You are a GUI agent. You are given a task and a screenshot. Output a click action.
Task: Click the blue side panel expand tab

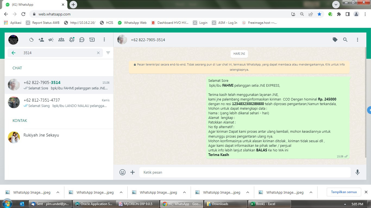tap(369, 110)
